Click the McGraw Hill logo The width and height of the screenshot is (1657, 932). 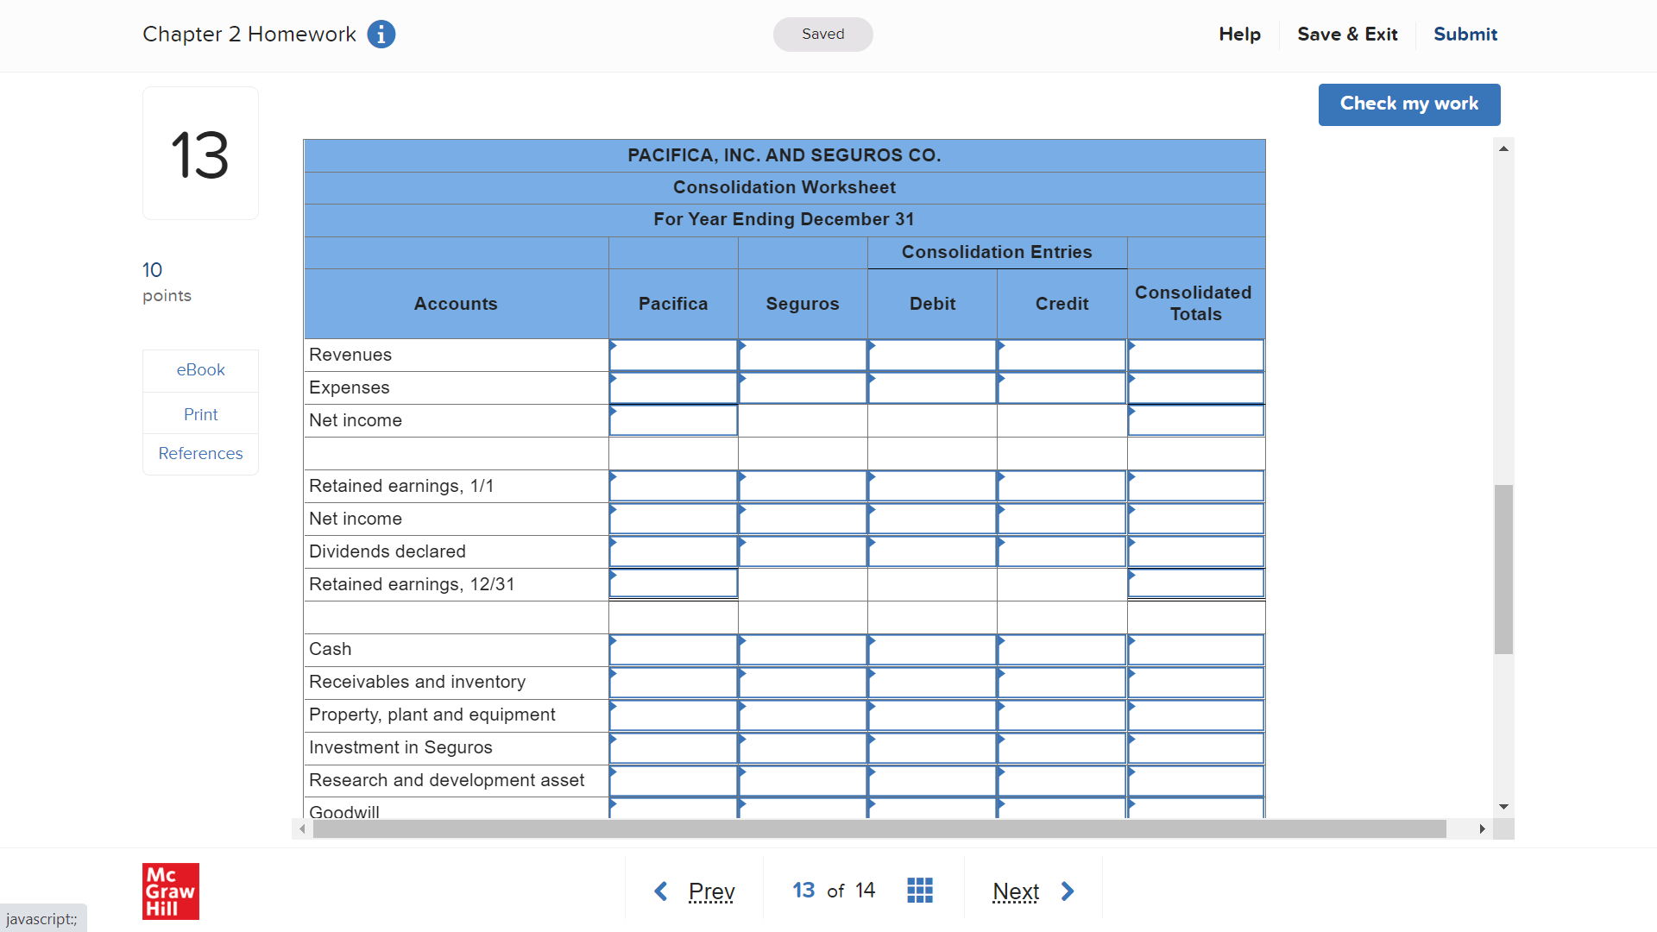pyautogui.click(x=170, y=891)
